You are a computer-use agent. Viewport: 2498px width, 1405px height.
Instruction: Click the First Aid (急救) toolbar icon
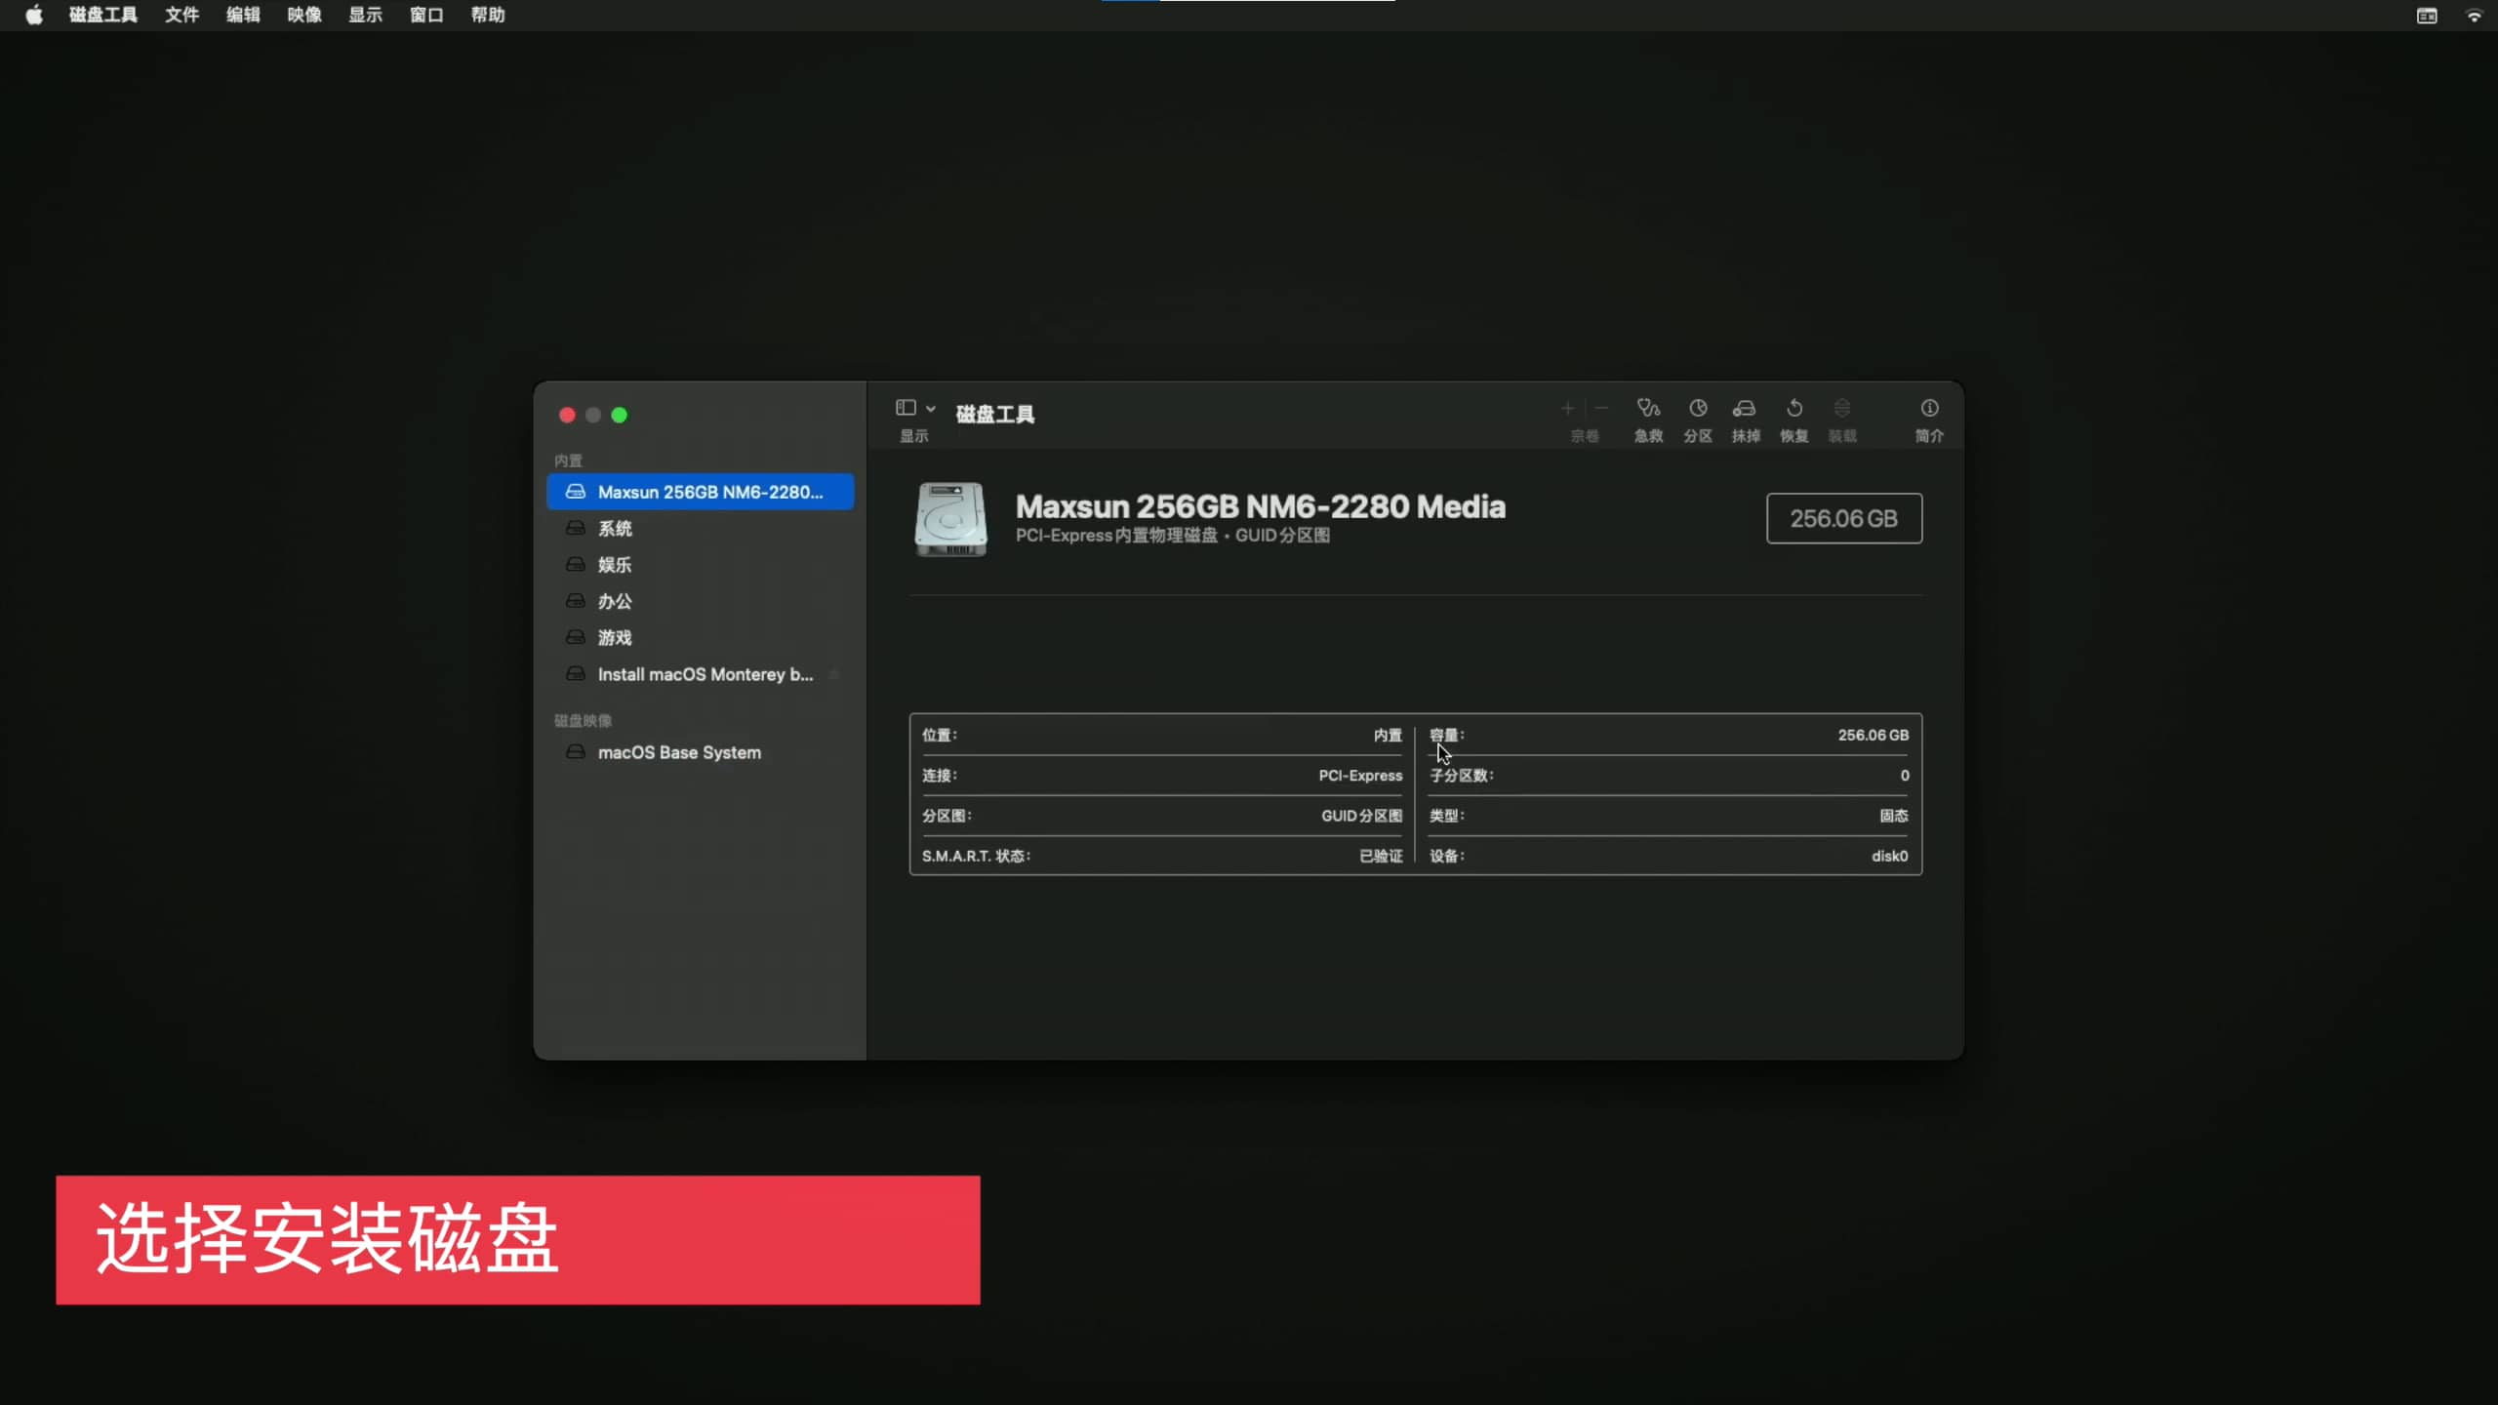(x=1648, y=409)
